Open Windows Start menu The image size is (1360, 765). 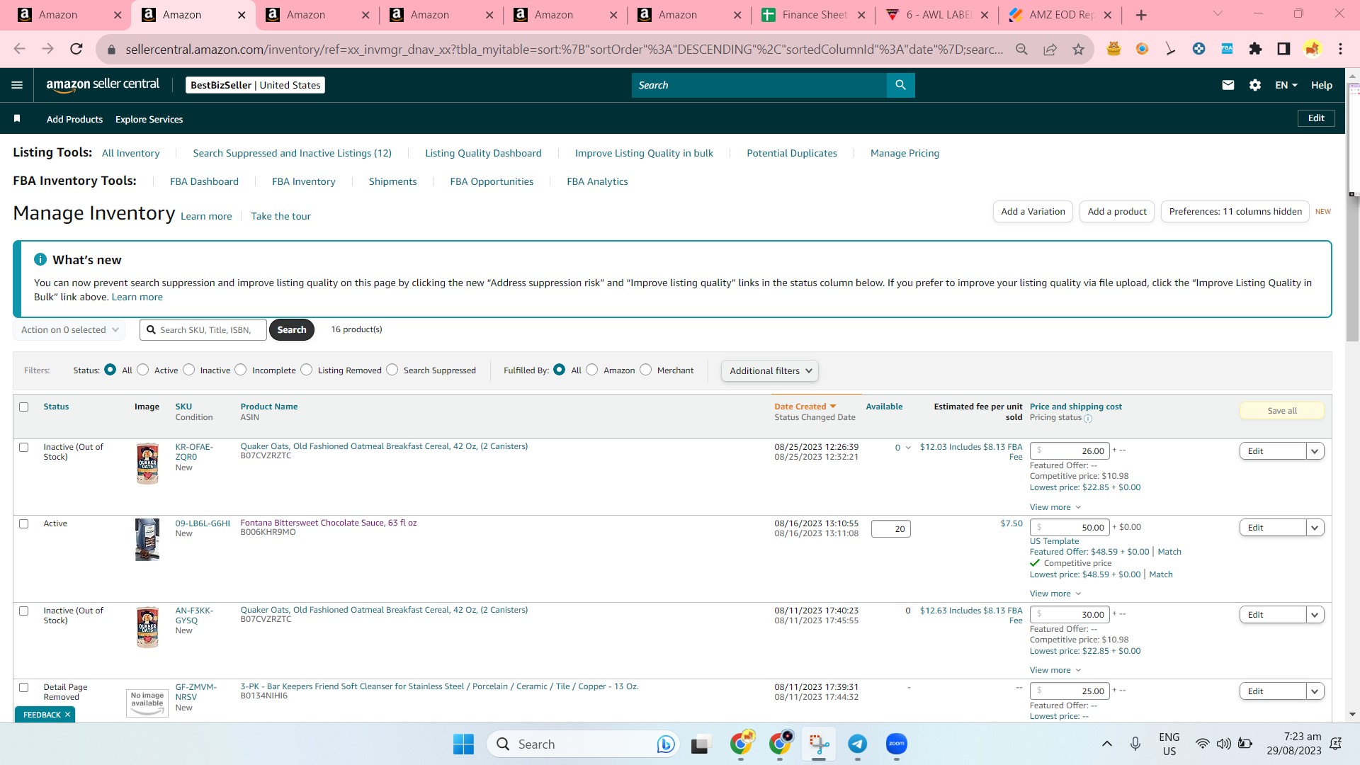tap(463, 744)
